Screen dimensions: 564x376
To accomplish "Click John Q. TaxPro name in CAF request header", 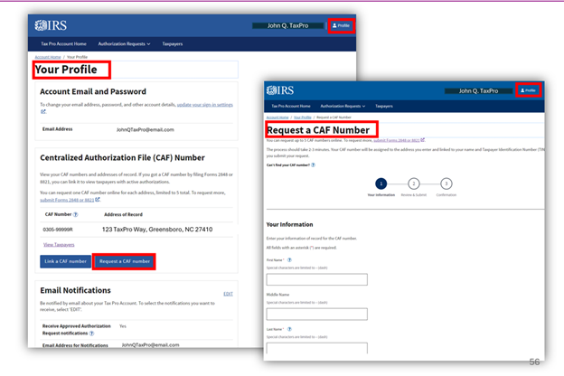I will pyautogui.click(x=478, y=91).
